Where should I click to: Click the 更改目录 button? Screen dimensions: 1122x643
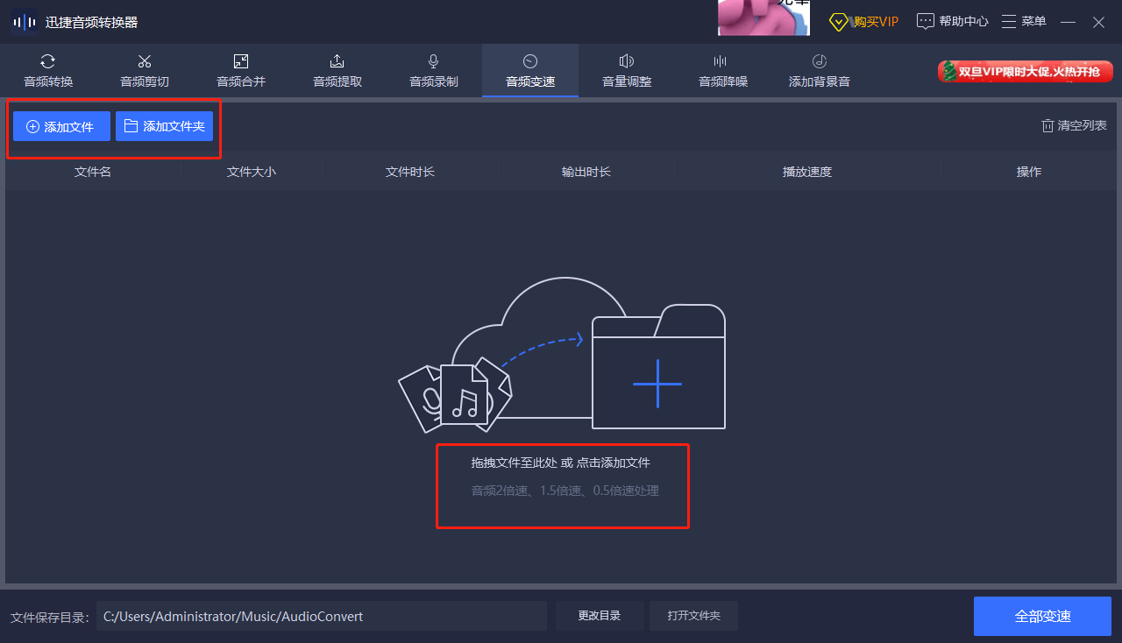click(x=600, y=616)
